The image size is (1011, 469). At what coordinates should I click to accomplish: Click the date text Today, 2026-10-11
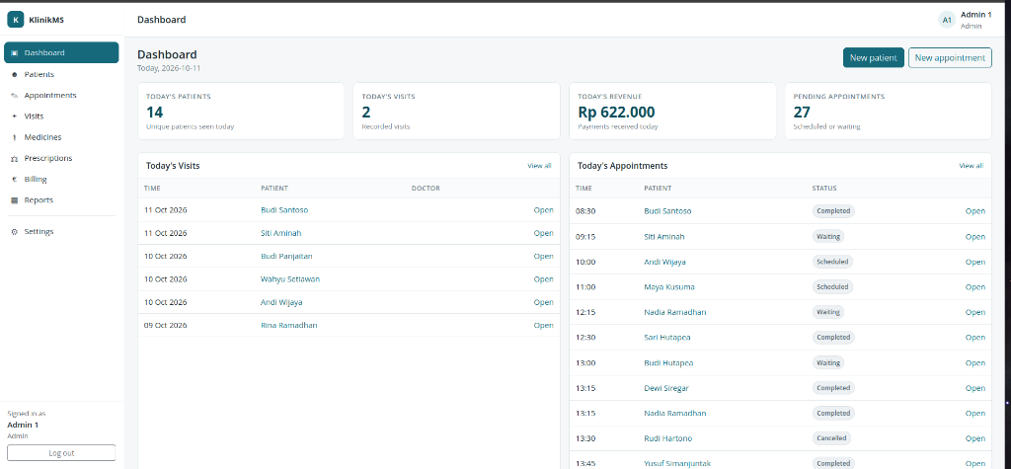(170, 68)
